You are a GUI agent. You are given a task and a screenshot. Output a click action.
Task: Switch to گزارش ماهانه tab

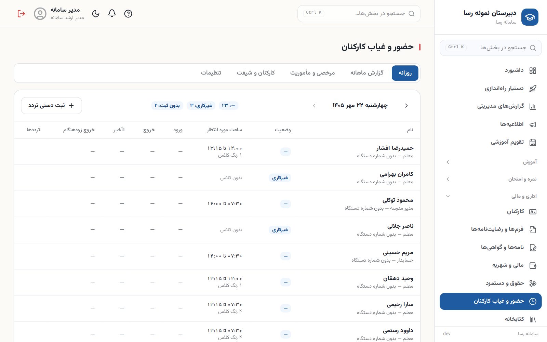click(x=367, y=73)
